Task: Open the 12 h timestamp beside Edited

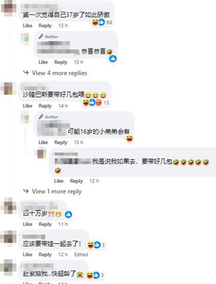Action: pyautogui.click(x=63, y=254)
